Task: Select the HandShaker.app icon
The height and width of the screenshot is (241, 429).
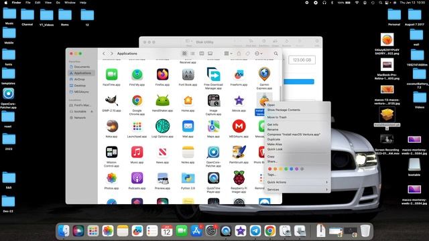Action: pos(162,100)
